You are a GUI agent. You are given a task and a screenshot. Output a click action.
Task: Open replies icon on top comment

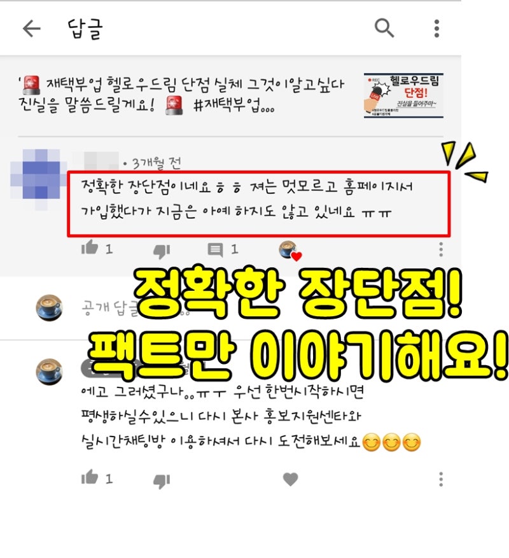(215, 249)
